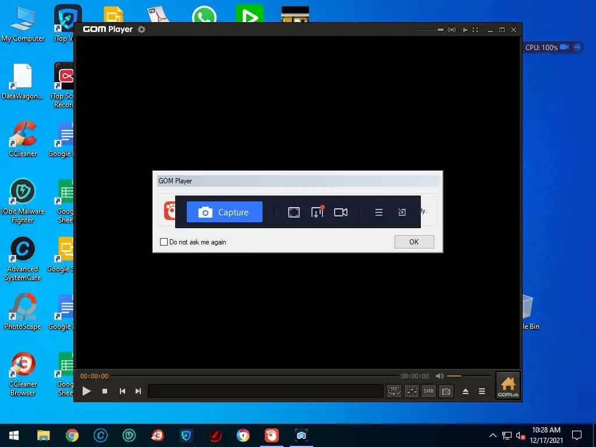Open the Windows notification center
Image resolution: width=596 pixels, height=447 pixels.
click(577, 435)
